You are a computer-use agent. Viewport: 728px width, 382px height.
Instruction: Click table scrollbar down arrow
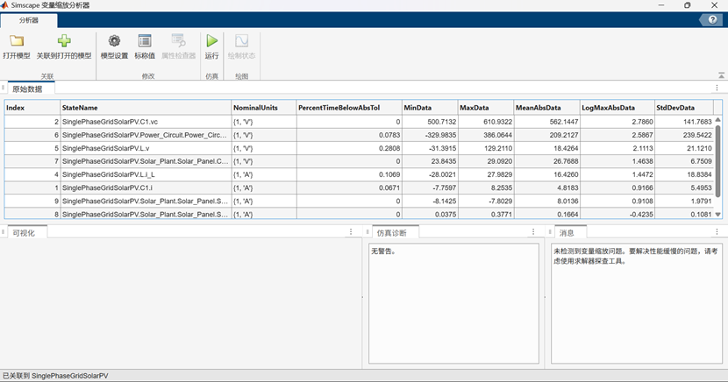(717, 214)
